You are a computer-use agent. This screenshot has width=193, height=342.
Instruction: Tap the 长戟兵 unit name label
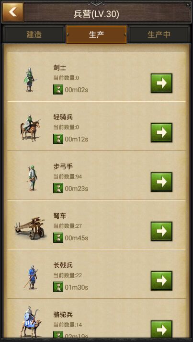click(63, 265)
